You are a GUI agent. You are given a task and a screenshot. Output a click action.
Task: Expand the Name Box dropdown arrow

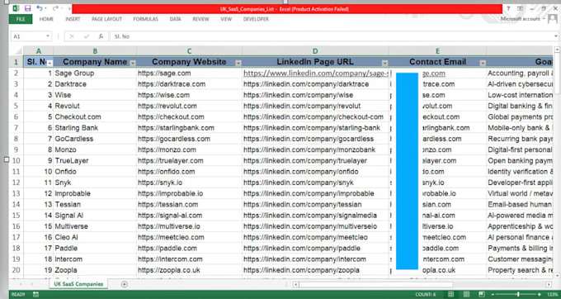click(x=48, y=36)
